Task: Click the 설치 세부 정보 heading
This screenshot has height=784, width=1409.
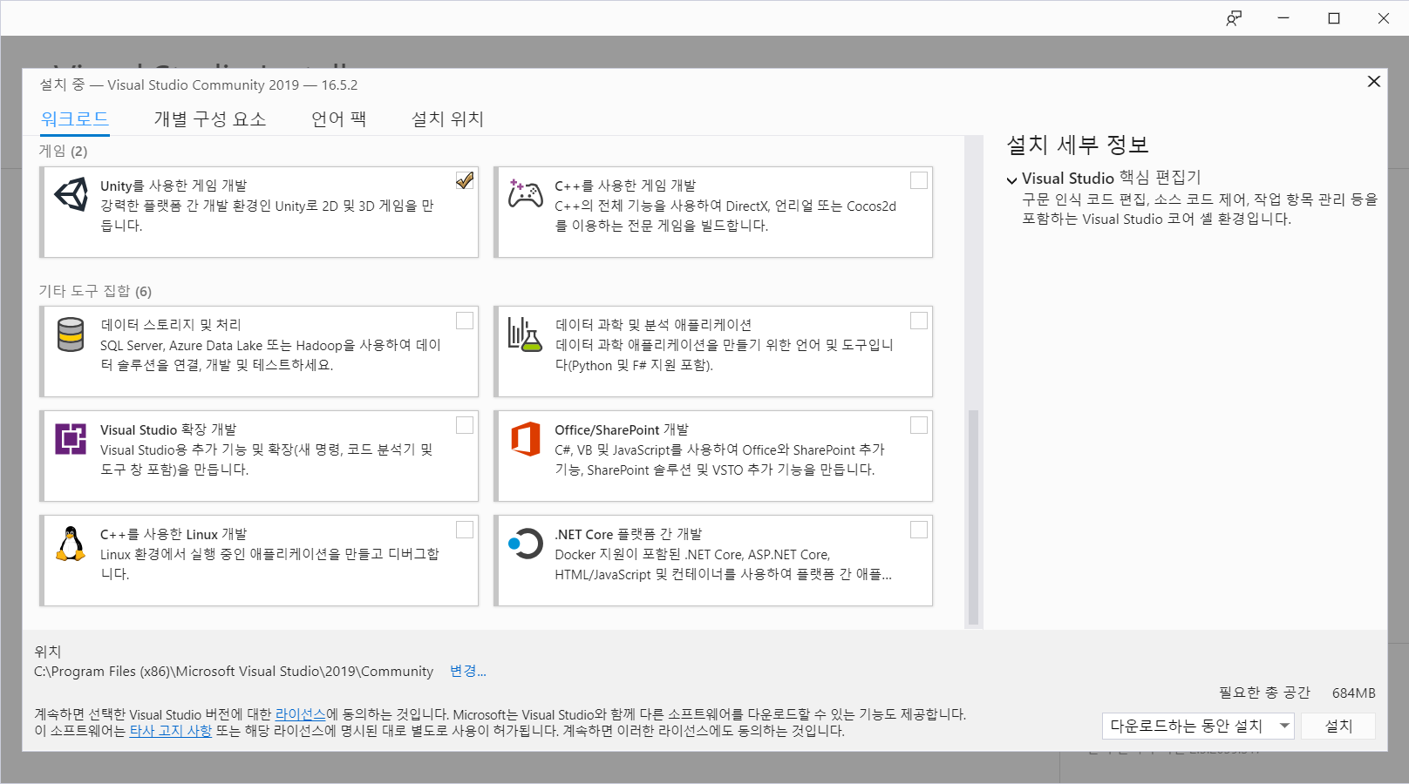Action: 1078,145
